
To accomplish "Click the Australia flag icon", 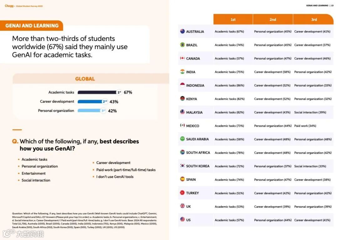I will tap(182, 31).
